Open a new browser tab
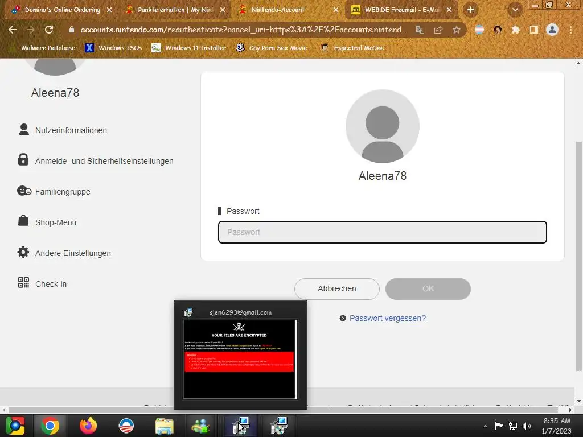This screenshot has width=583, height=437. coord(471,10)
